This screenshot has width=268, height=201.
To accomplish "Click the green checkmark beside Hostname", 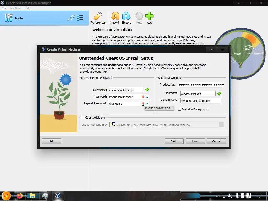I will tap(219, 93).
